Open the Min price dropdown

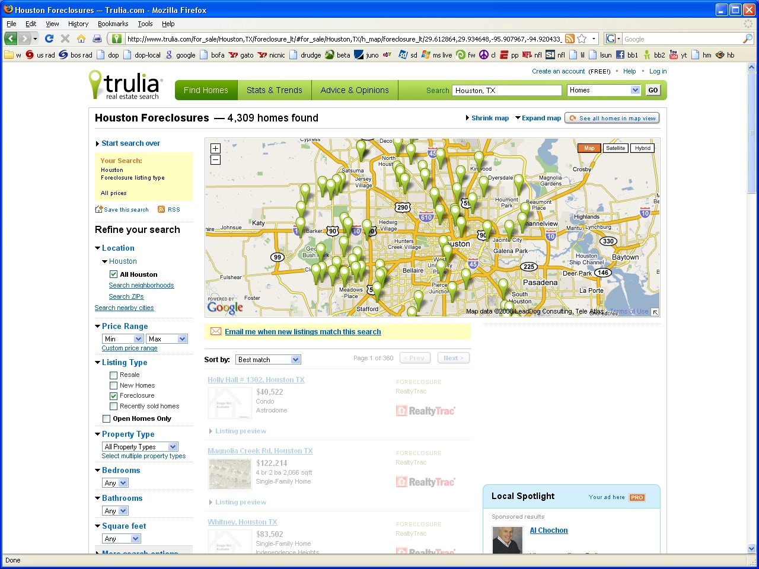123,339
